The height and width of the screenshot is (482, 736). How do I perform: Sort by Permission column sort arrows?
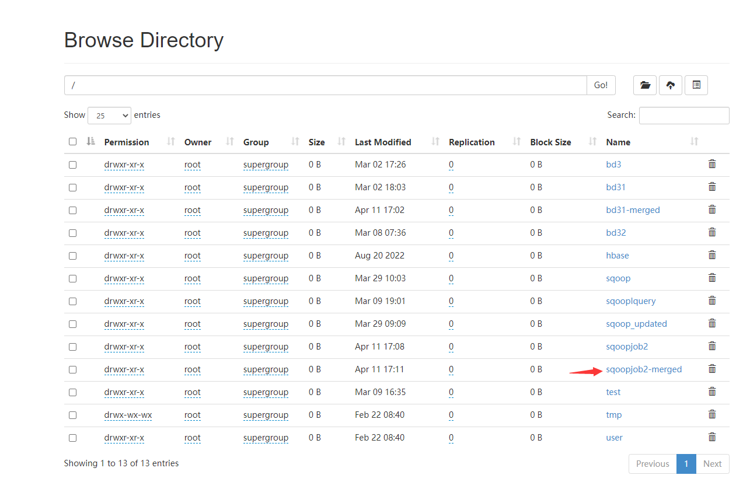tap(171, 142)
